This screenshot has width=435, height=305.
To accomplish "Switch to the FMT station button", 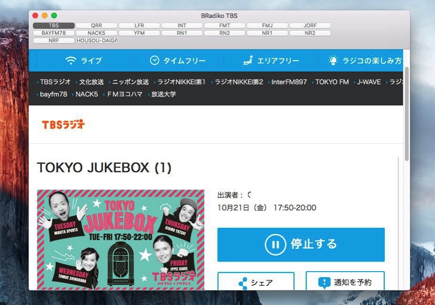I will click(x=225, y=25).
